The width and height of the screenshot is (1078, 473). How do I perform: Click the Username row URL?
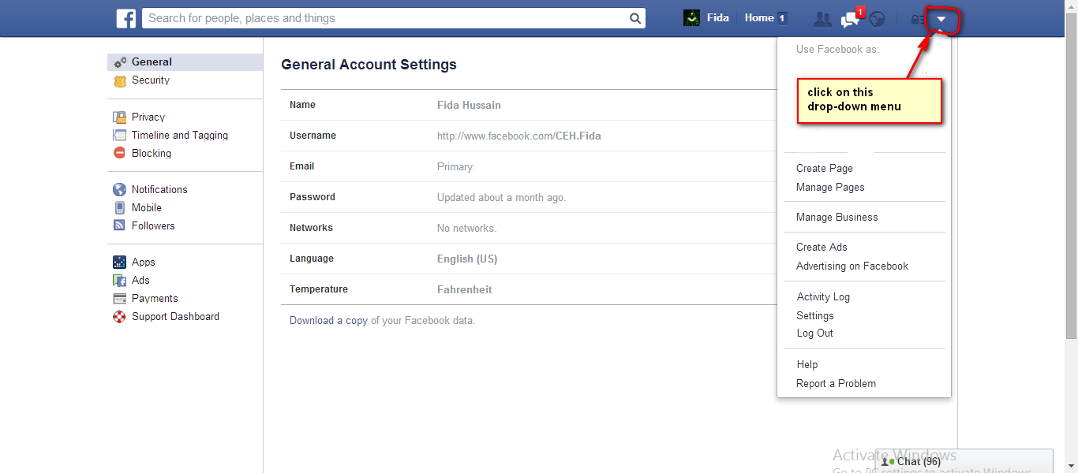[x=519, y=136]
